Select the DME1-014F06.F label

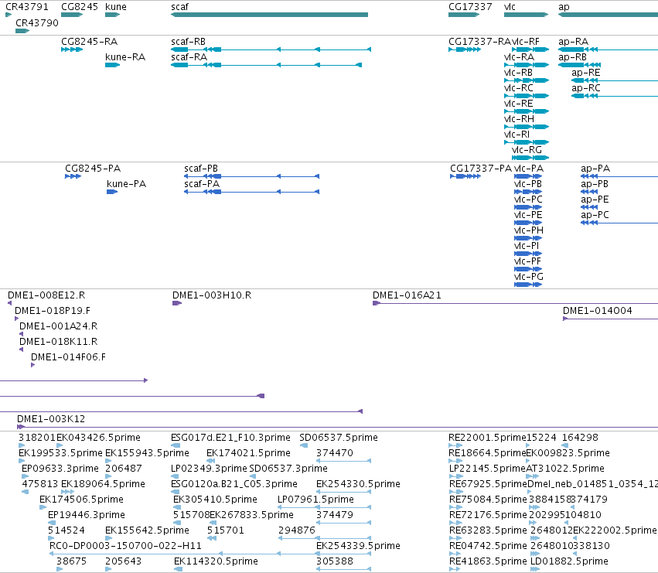click(68, 356)
